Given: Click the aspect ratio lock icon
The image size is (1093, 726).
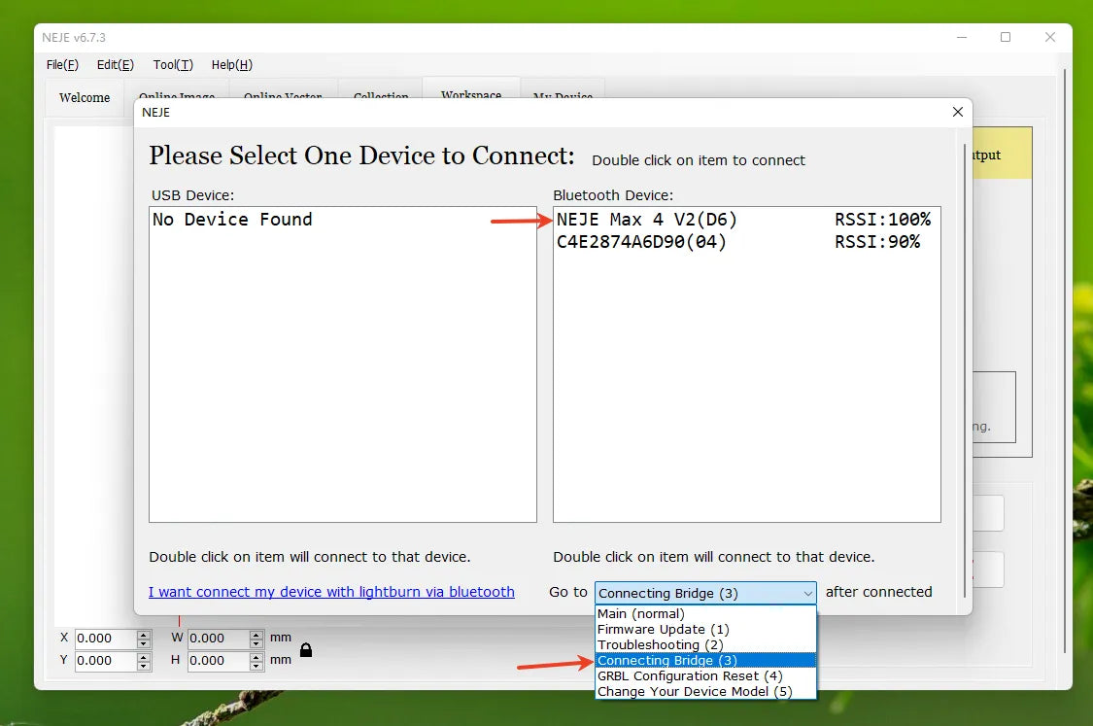Looking at the screenshot, I should click(306, 649).
